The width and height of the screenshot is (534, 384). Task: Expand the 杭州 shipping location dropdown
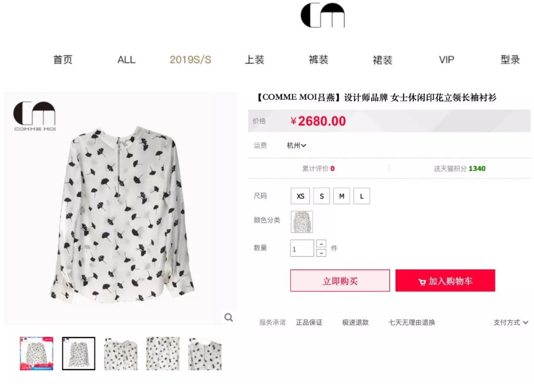tap(296, 146)
